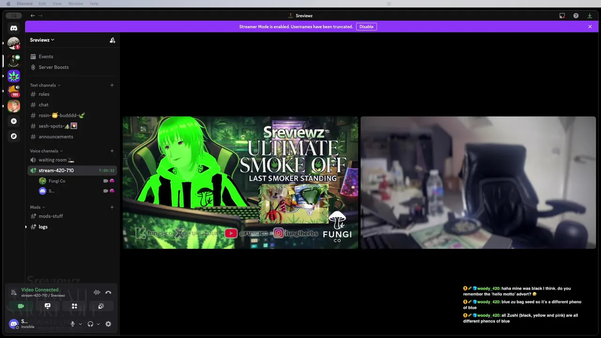This screenshot has width=601, height=338.
Task: Open Sreviewz server dropdown menu
Action: 42,40
